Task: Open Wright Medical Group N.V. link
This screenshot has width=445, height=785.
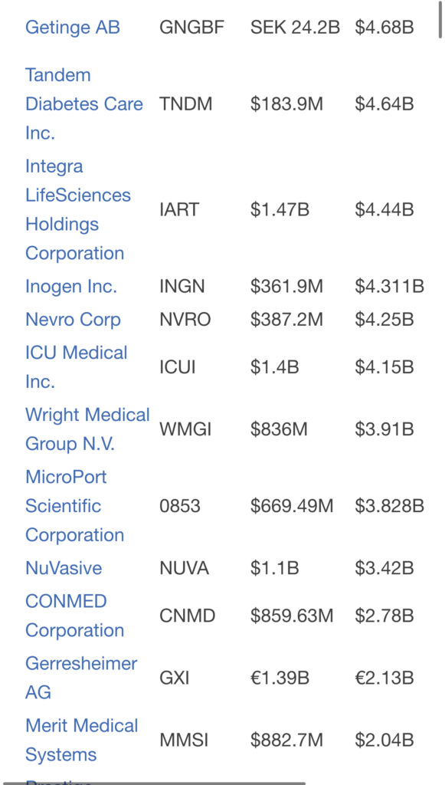Action: [87, 429]
